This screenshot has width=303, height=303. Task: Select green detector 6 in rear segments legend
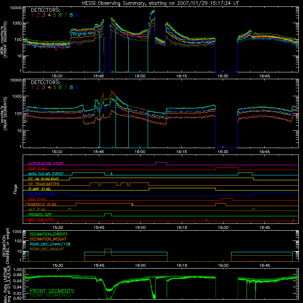coord(60,87)
